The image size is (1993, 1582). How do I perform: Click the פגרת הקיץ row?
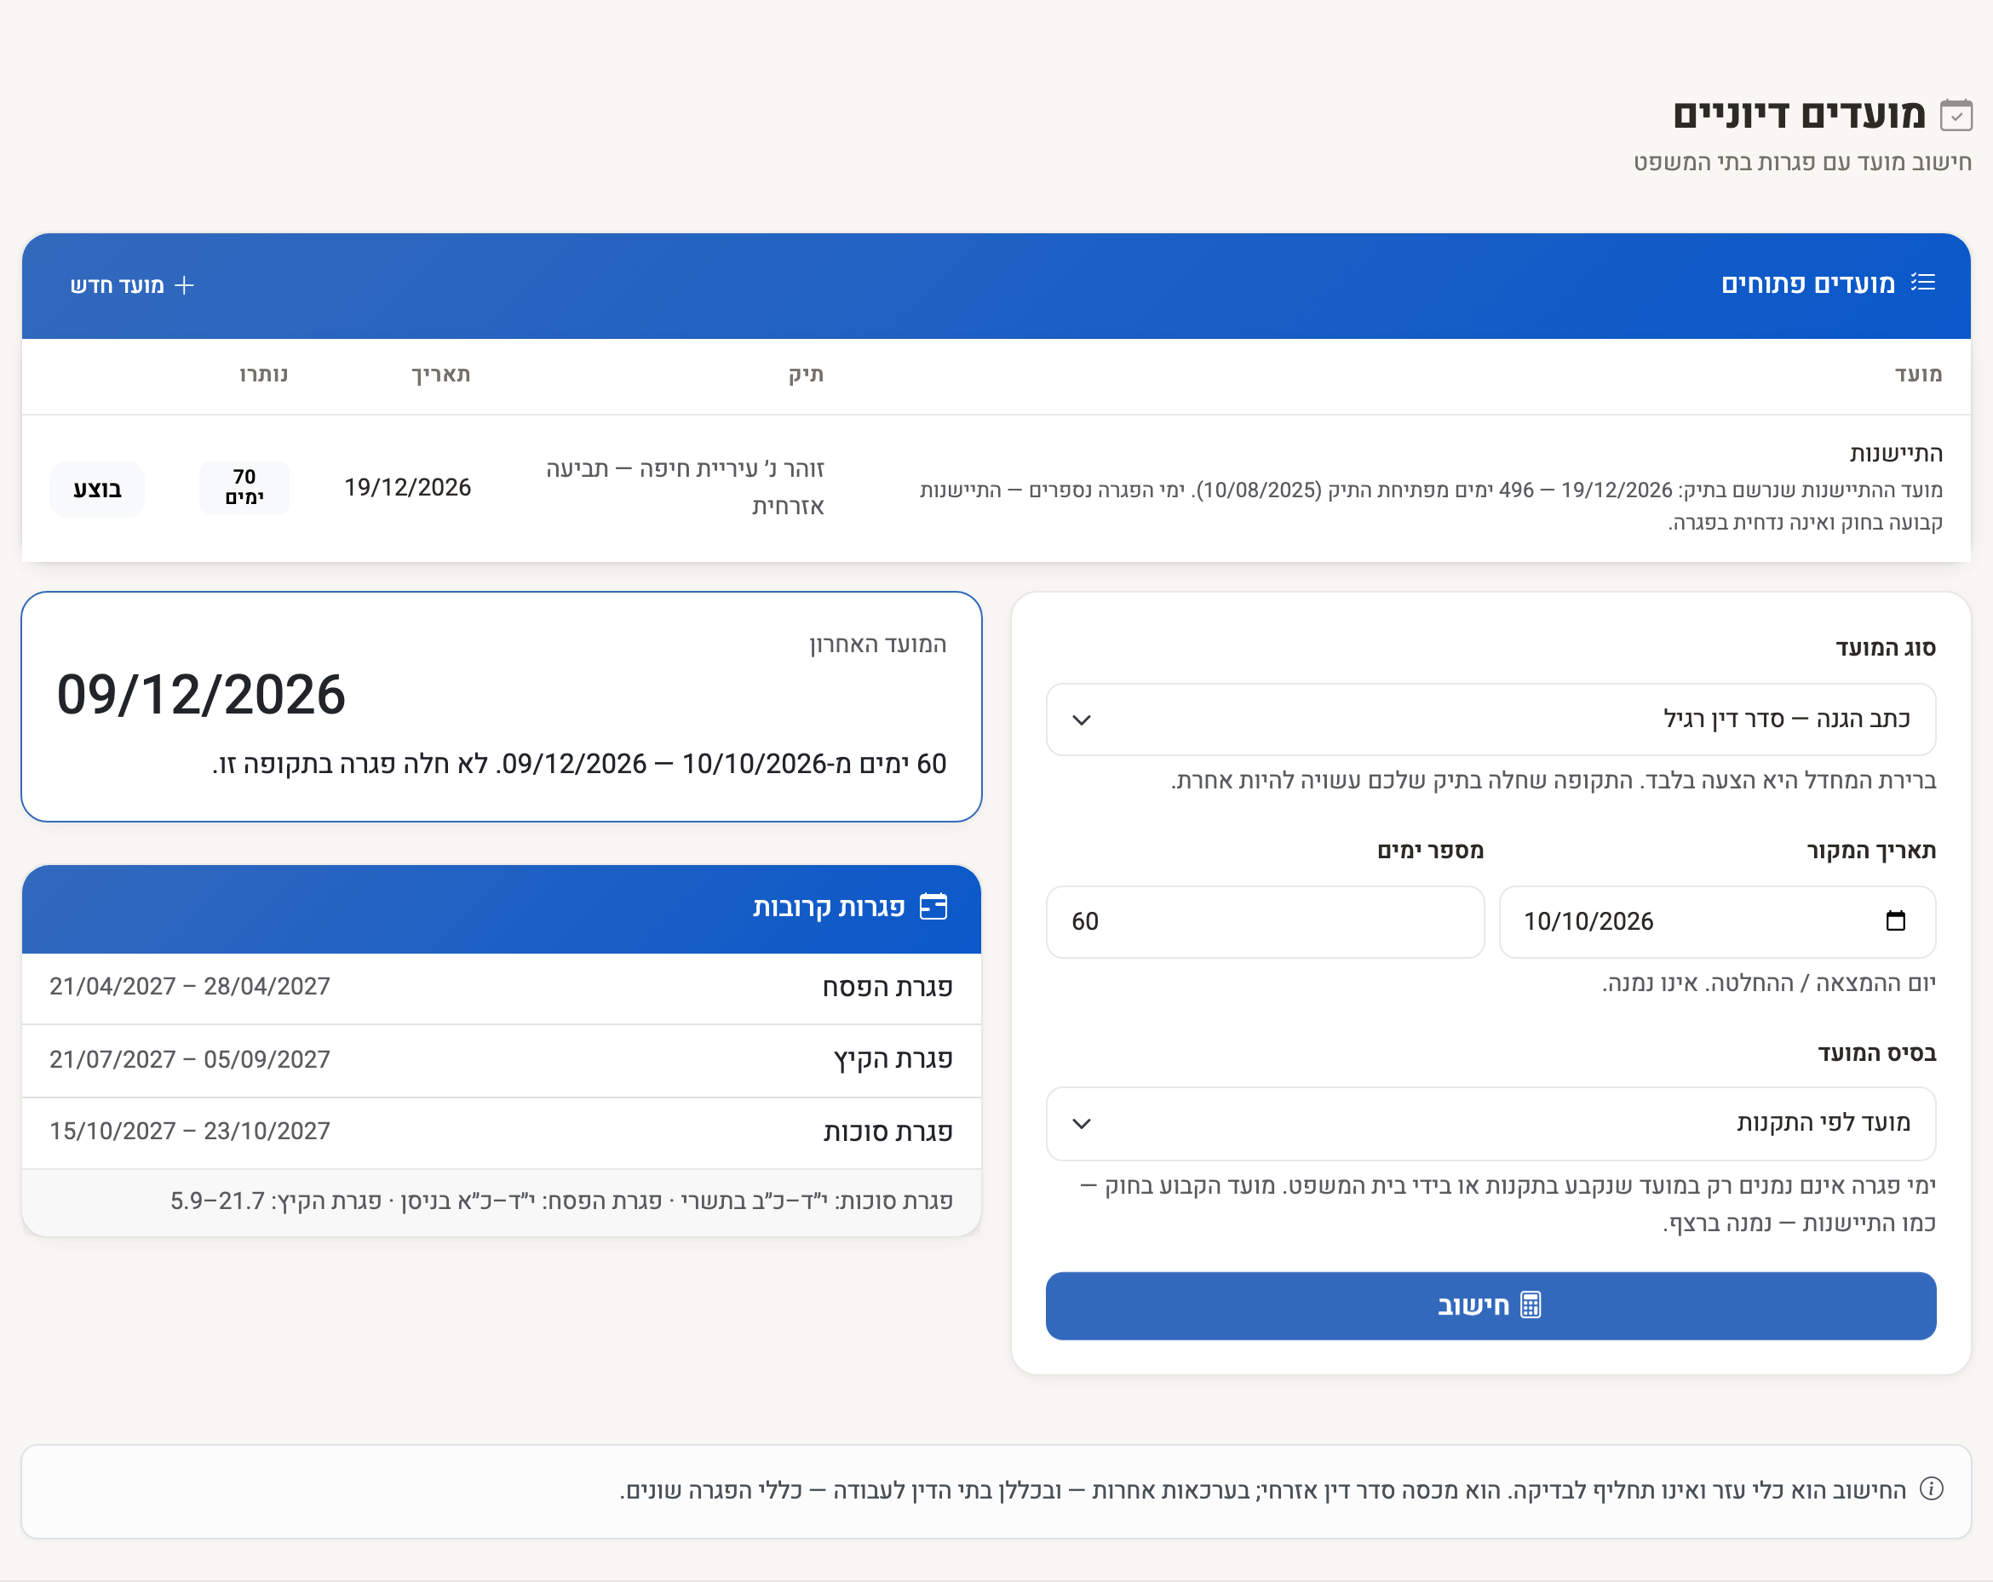[x=501, y=1060]
